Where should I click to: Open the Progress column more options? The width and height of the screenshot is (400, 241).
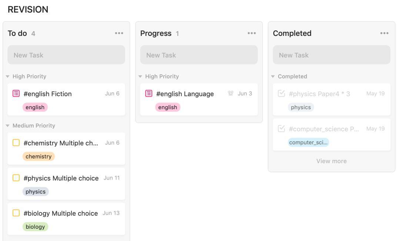[251, 33]
